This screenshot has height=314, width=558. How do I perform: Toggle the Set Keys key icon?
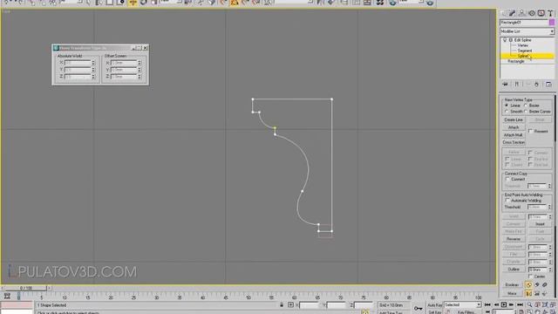418,308
